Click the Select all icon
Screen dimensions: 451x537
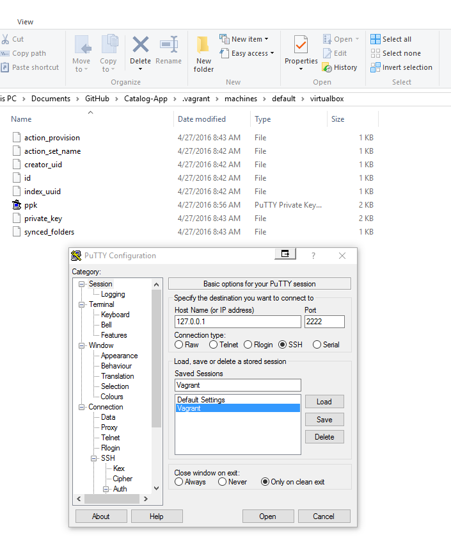[375, 39]
